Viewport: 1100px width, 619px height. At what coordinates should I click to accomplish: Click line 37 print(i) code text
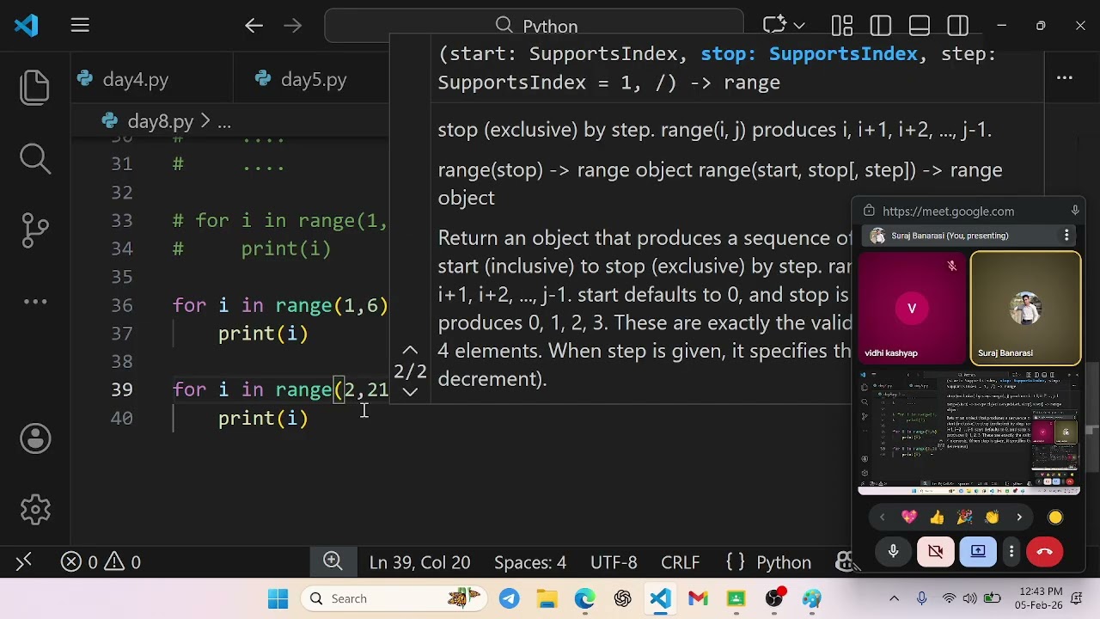pos(263,334)
